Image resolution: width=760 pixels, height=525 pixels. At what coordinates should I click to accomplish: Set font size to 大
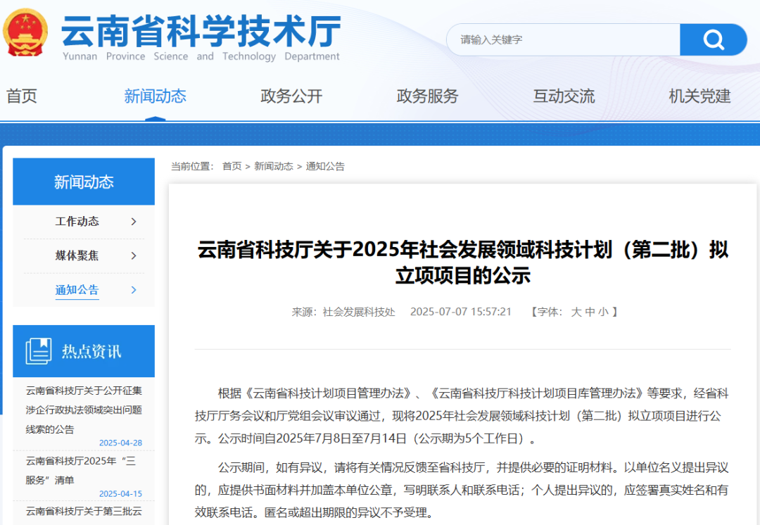[576, 312]
